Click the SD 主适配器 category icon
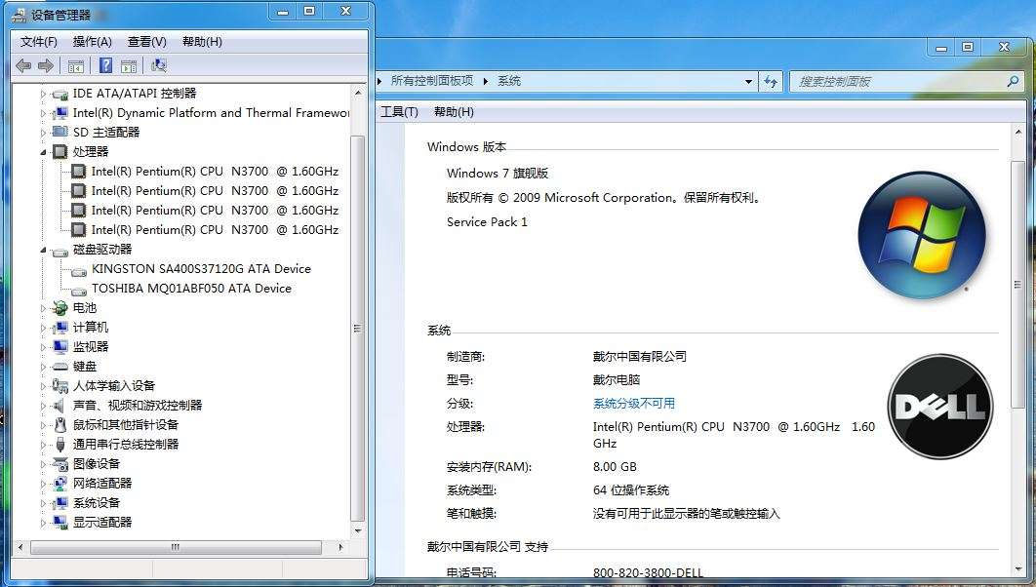This screenshot has width=1036, height=587. [60, 132]
